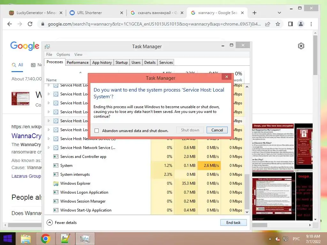Toggle the Chrome side panel icon
327x245 pixels.
click(291, 24)
